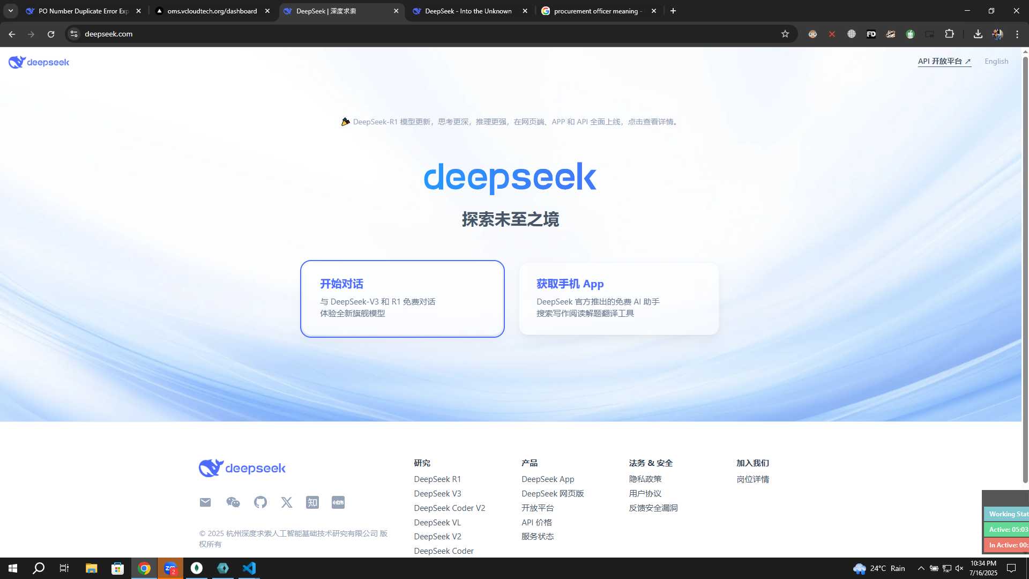Open the 服务状态 link

point(538,537)
